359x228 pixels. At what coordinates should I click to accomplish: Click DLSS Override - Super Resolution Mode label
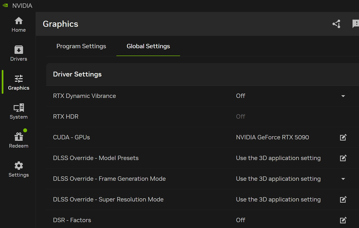coord(108,199)
